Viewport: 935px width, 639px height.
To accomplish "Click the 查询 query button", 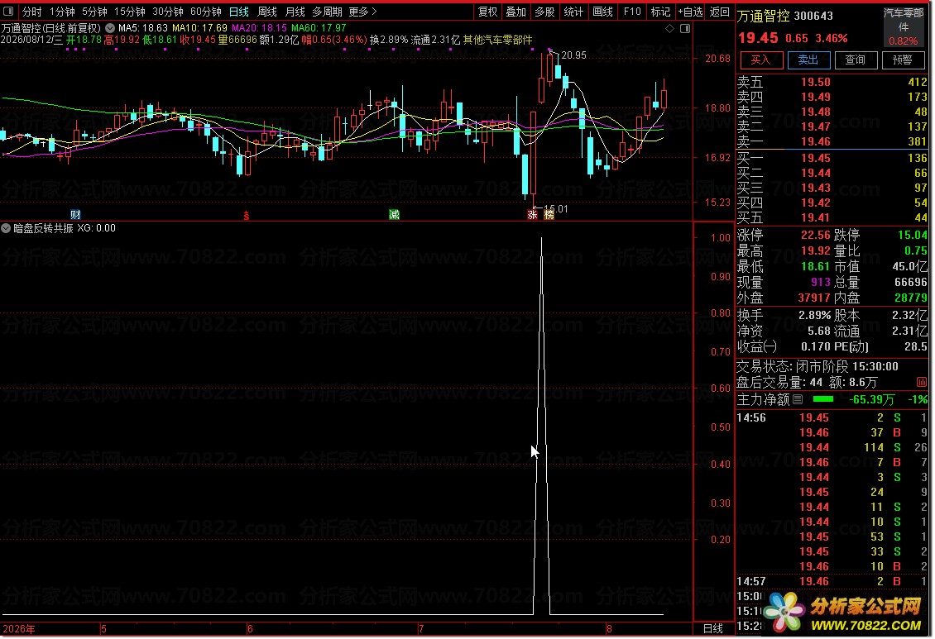I will 855,60.
